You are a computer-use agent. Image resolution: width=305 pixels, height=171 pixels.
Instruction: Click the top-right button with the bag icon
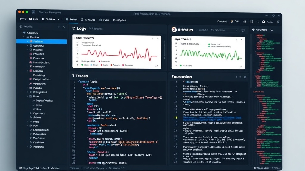pos(268,22)
